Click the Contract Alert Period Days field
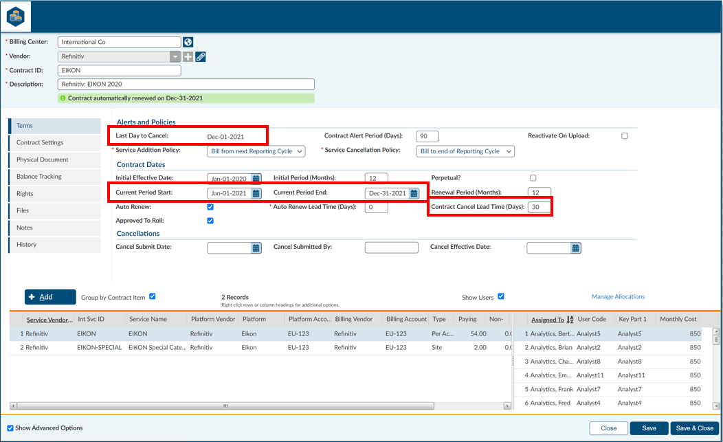This screenshot has width=723, height=442. (x=427, y=137)
